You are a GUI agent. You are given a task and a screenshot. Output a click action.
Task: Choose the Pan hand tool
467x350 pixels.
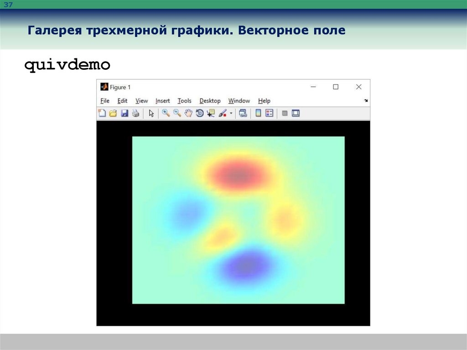click(188, 113)
